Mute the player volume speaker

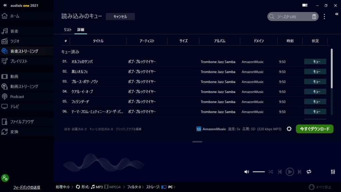(x=246, y=172)
